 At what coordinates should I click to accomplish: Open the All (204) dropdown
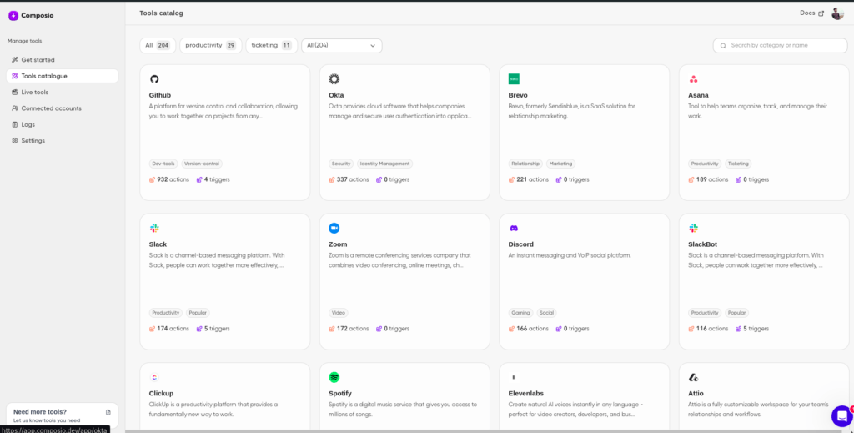[x=341, y=46]
